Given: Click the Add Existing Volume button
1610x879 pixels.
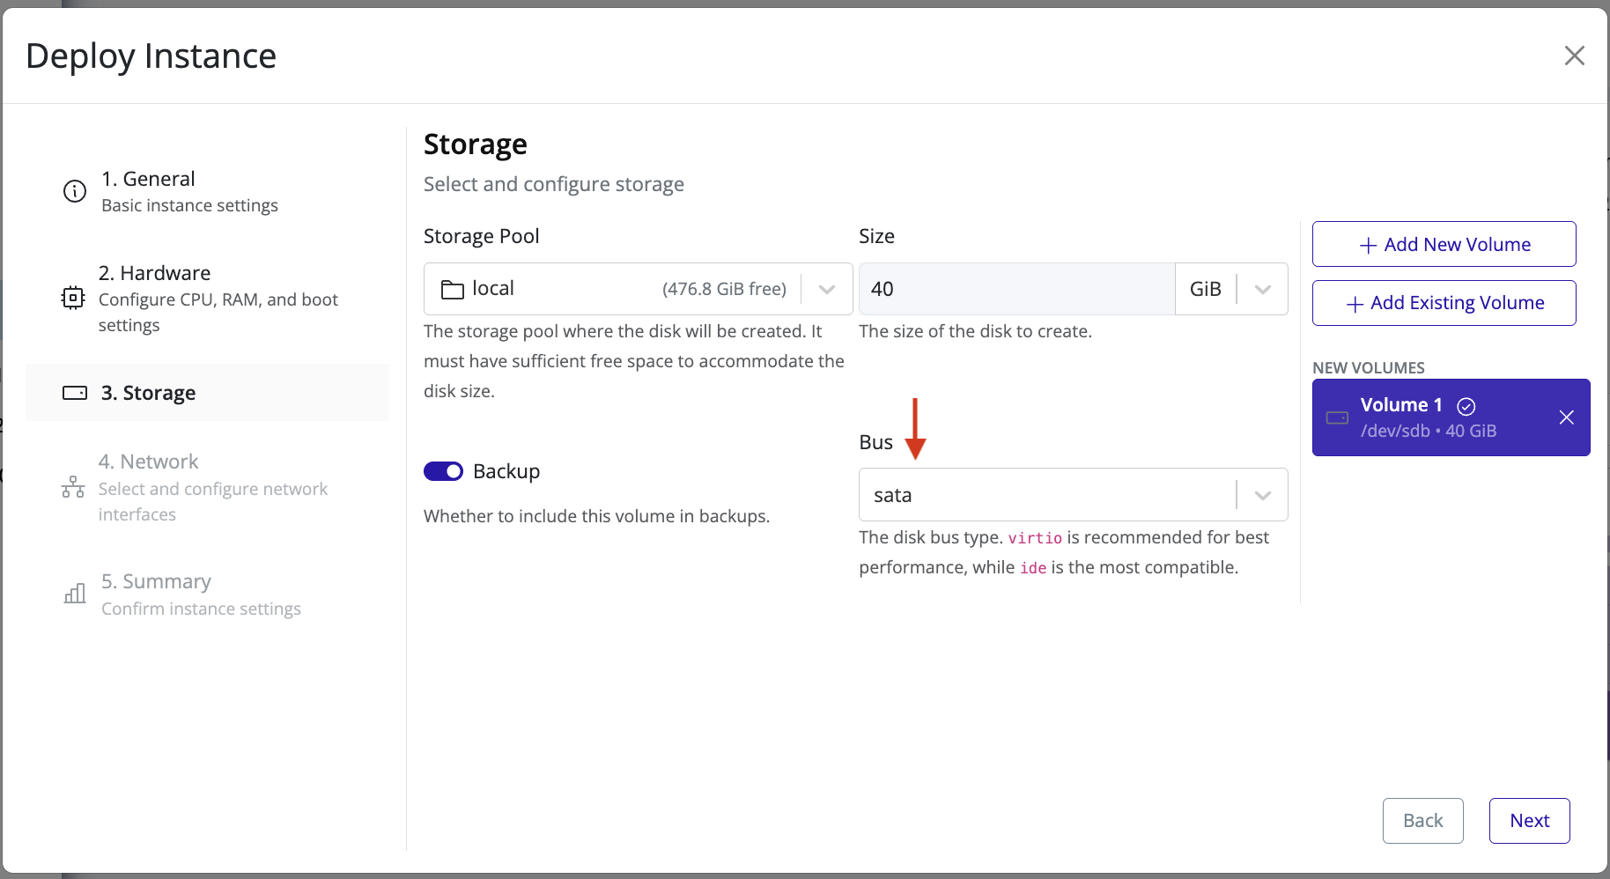Looking at the screenshot, I should pos(1444,303).
